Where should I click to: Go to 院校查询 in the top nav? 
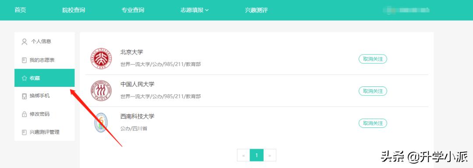coord(74,10)
